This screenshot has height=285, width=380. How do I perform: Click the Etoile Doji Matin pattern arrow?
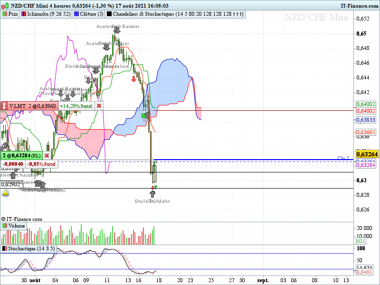pyautogui.click(x=152, y=194)
